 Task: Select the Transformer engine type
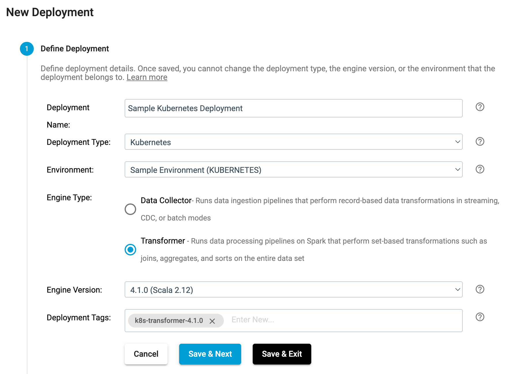point(130,250)
